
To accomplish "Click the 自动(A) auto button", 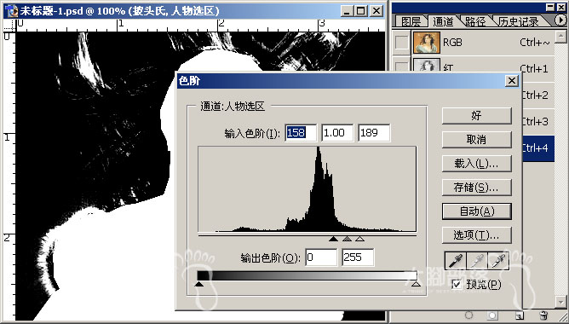I will (476, 211).
